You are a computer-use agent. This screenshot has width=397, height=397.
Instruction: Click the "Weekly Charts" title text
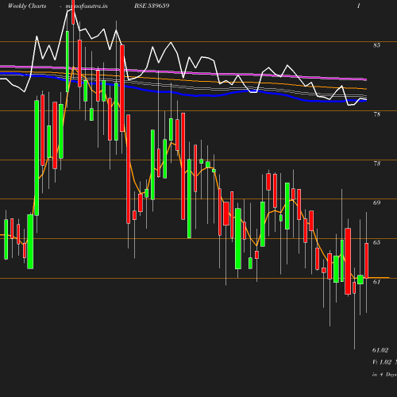(27, 6)
